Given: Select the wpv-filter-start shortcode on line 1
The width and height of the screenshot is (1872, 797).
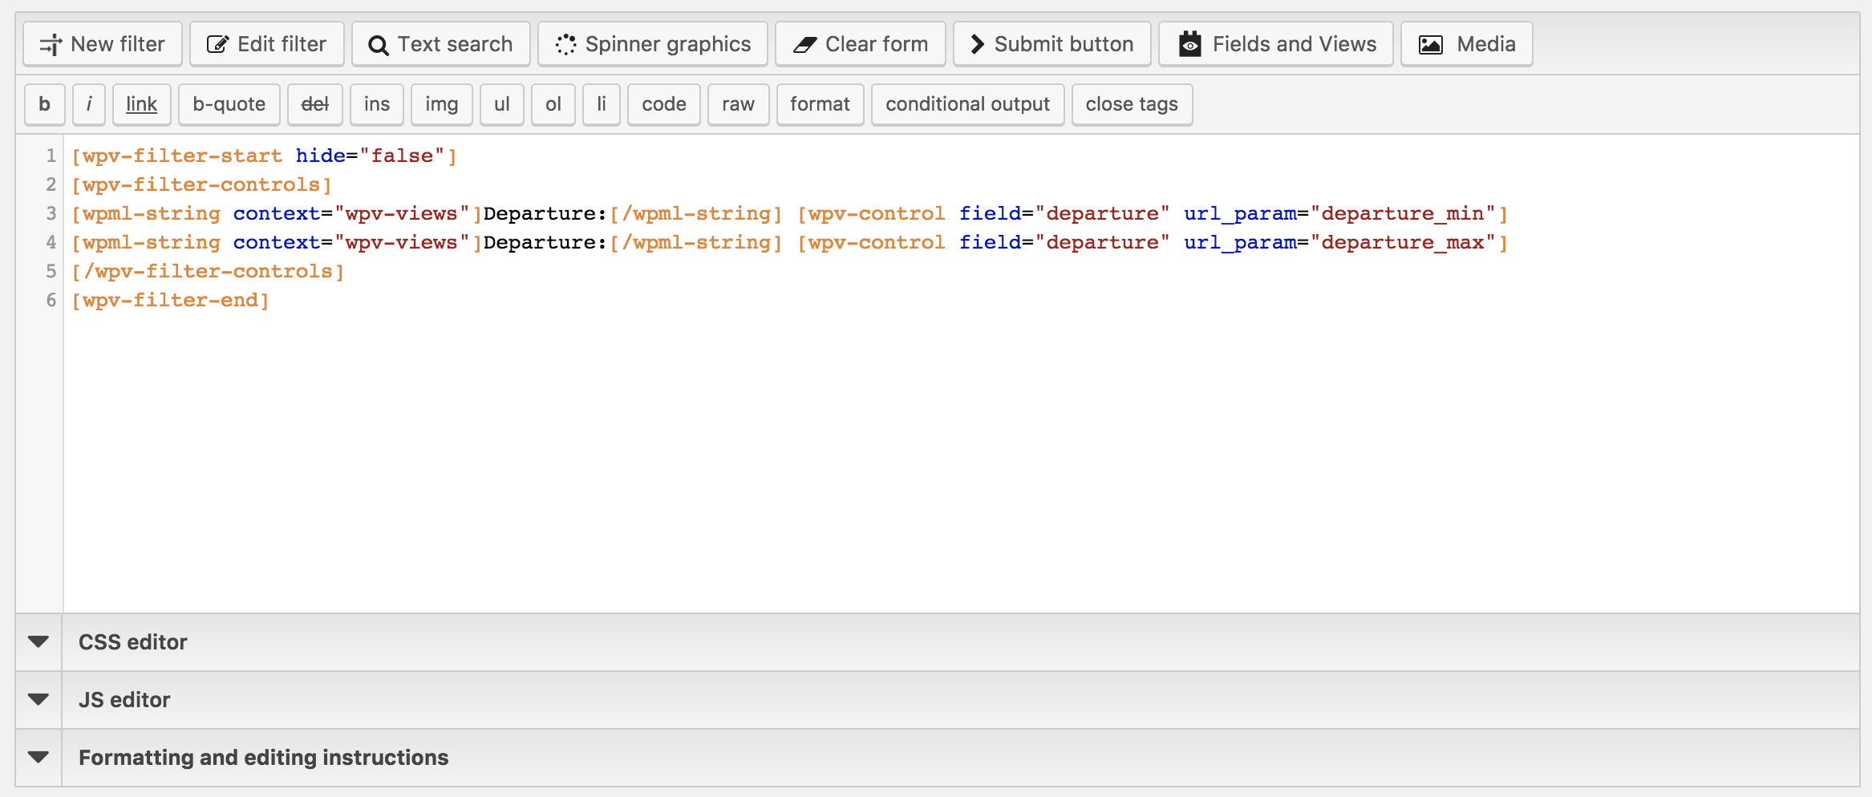Looking at the screenshot, I should point(176,156).
